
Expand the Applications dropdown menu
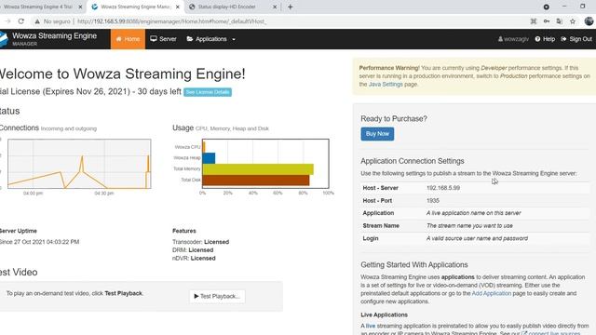click(x=211, y=39)
